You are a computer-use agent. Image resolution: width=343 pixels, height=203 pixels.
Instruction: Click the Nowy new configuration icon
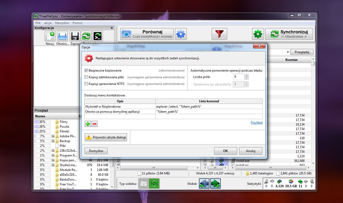coord(50,36)
